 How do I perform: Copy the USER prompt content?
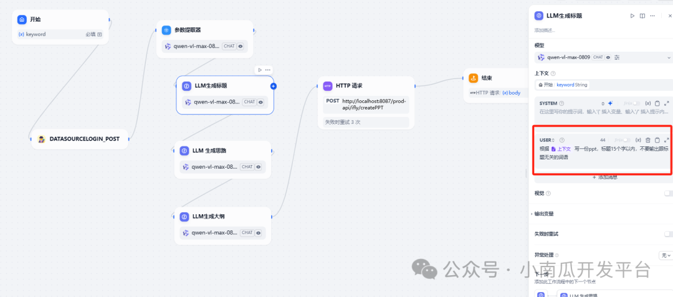coord(657,140)
